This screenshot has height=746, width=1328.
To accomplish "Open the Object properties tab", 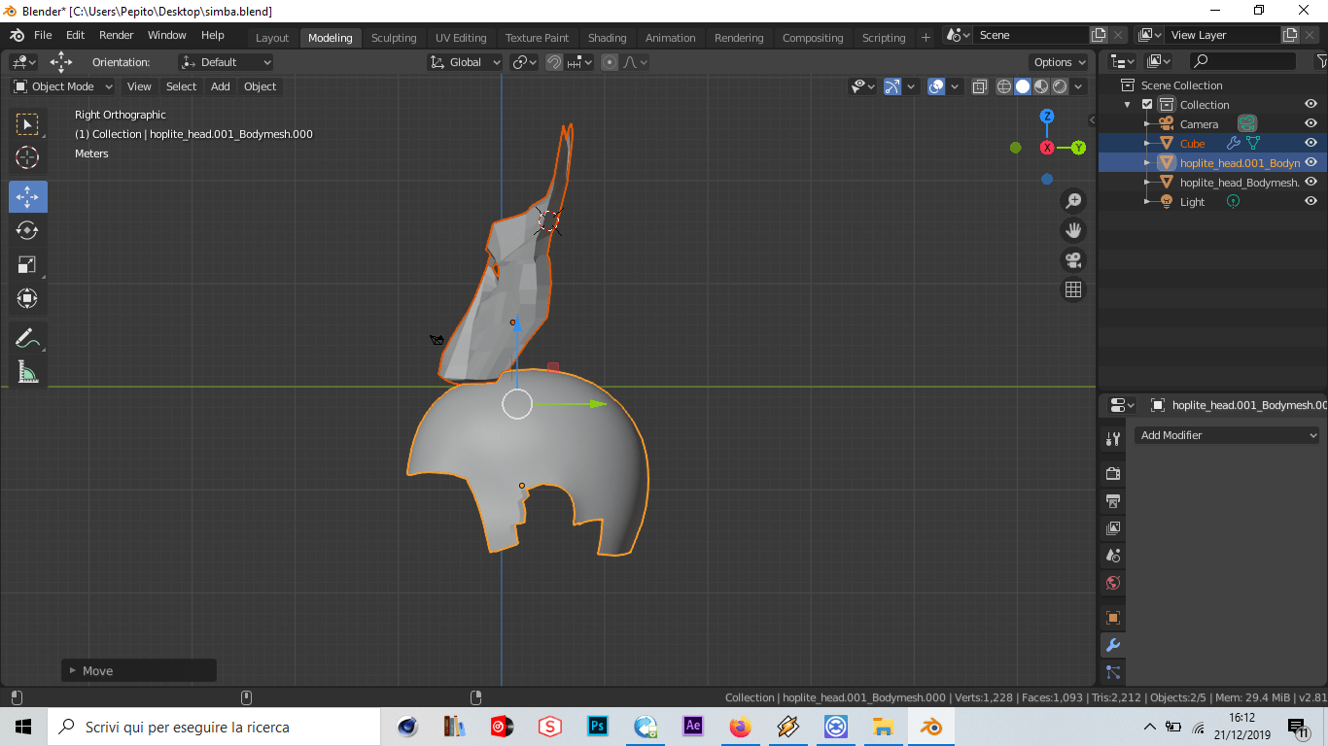I will [1113, 618].
